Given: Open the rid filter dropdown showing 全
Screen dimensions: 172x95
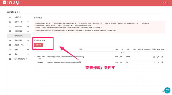Looking at the screenshot, I should pos(122,53).
